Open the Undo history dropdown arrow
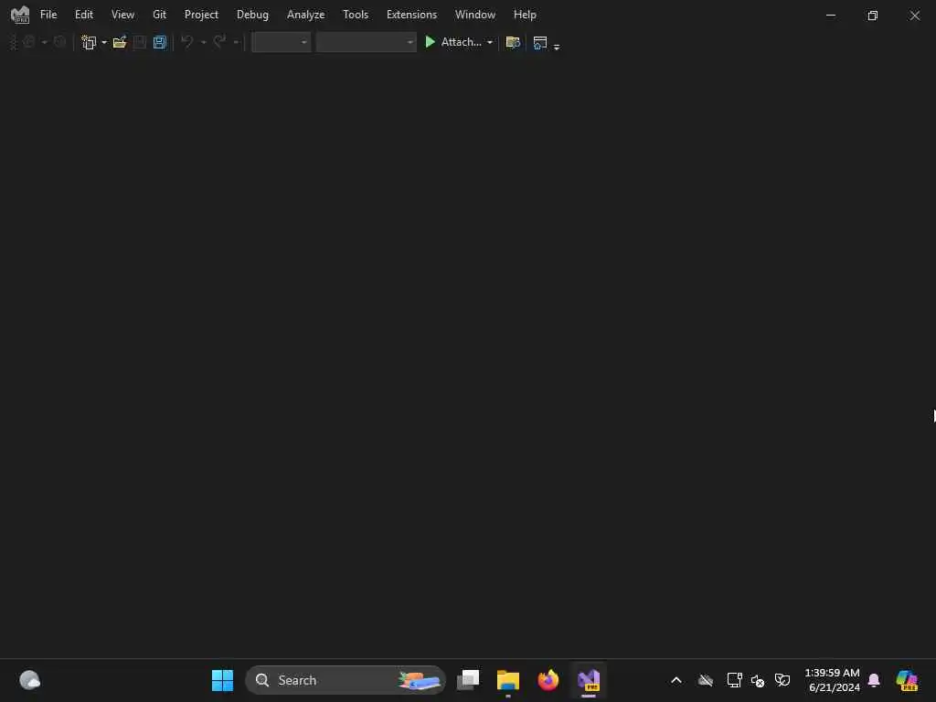Image resolution: width=936 pixels, height=702 pixels. 203,42
